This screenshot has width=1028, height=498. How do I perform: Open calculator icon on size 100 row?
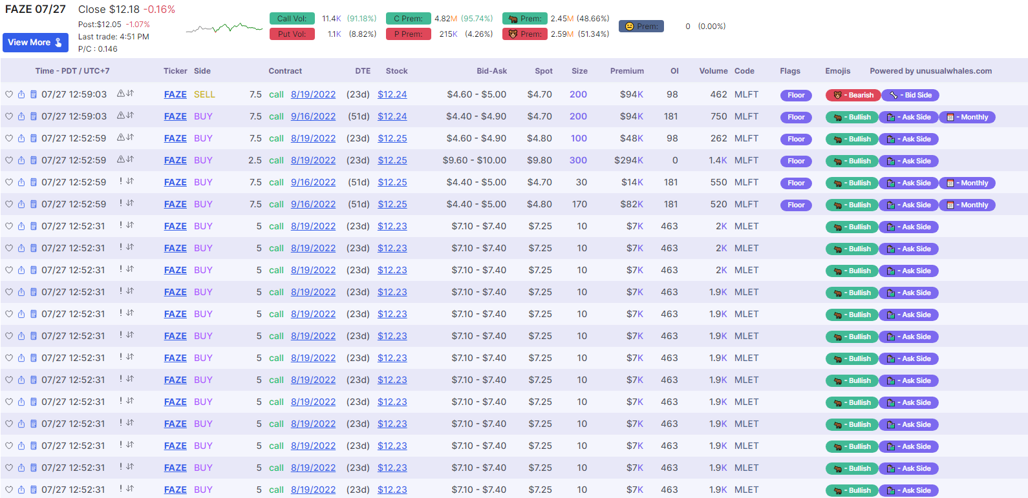pos(34,138)
